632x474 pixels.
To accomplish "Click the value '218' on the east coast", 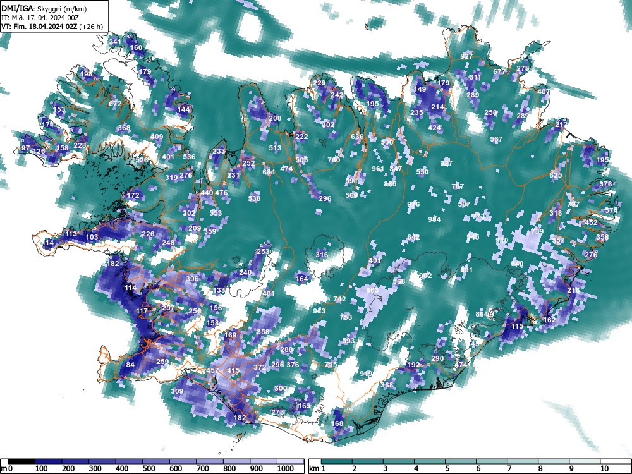I will click(x=573, y=290).
